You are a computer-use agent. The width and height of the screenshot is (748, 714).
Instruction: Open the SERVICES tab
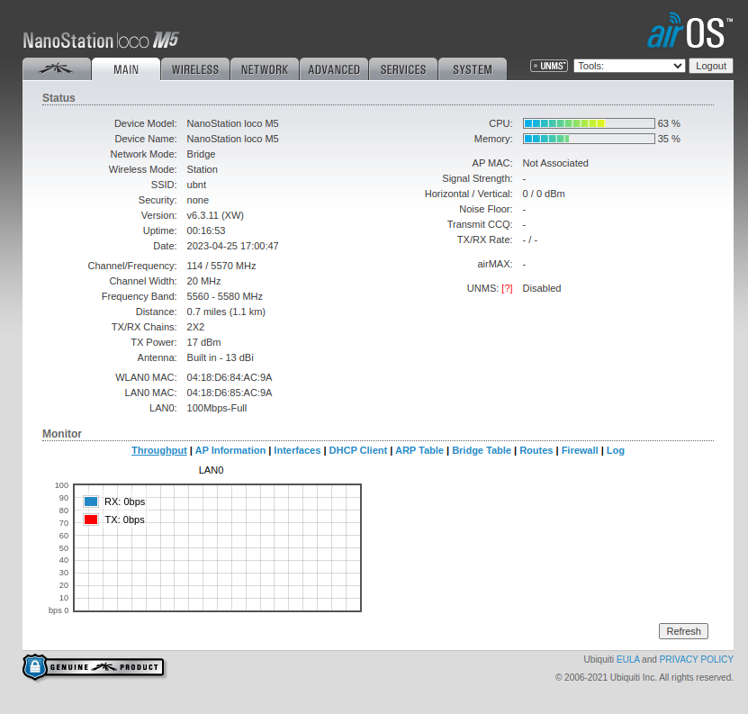tap(403, 69)
